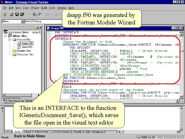Screen dimensions: 185x139
Task: Open the Insert menu
Action: coord(26,8)
